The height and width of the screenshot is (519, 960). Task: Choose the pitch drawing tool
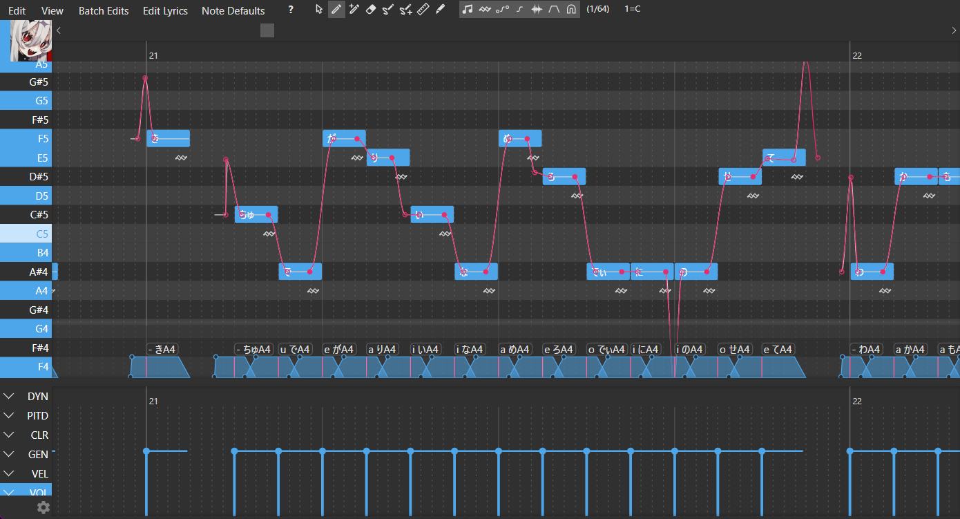(387, 10)
